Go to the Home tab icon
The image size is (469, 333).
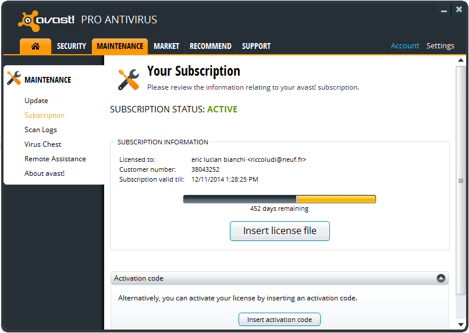(x=35, y=47)
